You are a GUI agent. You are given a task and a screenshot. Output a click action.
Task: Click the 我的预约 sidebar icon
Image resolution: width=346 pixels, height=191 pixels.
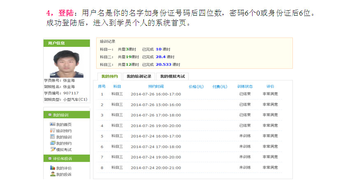pos(52,143)
